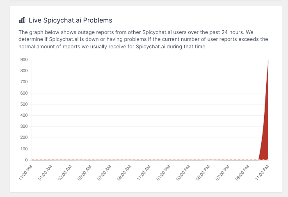Viewport: 288px width, 197px height.
Task: Click the '05:00 AM' x-axis label
Action: (85, 173)
